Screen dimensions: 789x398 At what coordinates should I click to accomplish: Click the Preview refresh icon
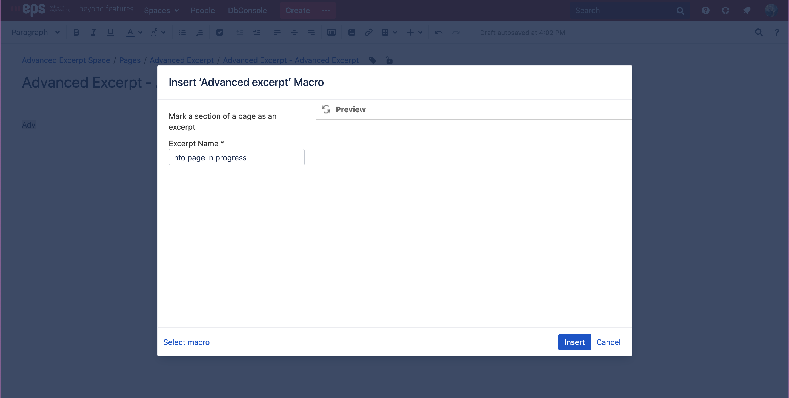click(326, 109)
